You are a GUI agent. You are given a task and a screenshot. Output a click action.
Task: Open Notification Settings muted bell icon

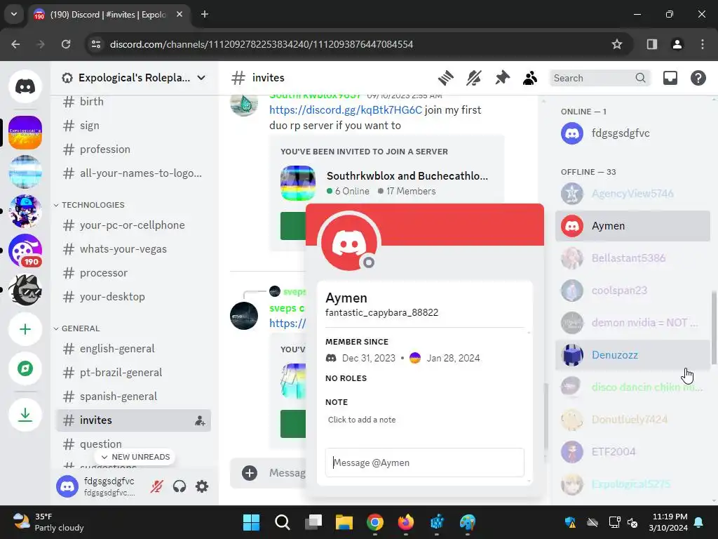pyautogui.click(x=474, y=78)
